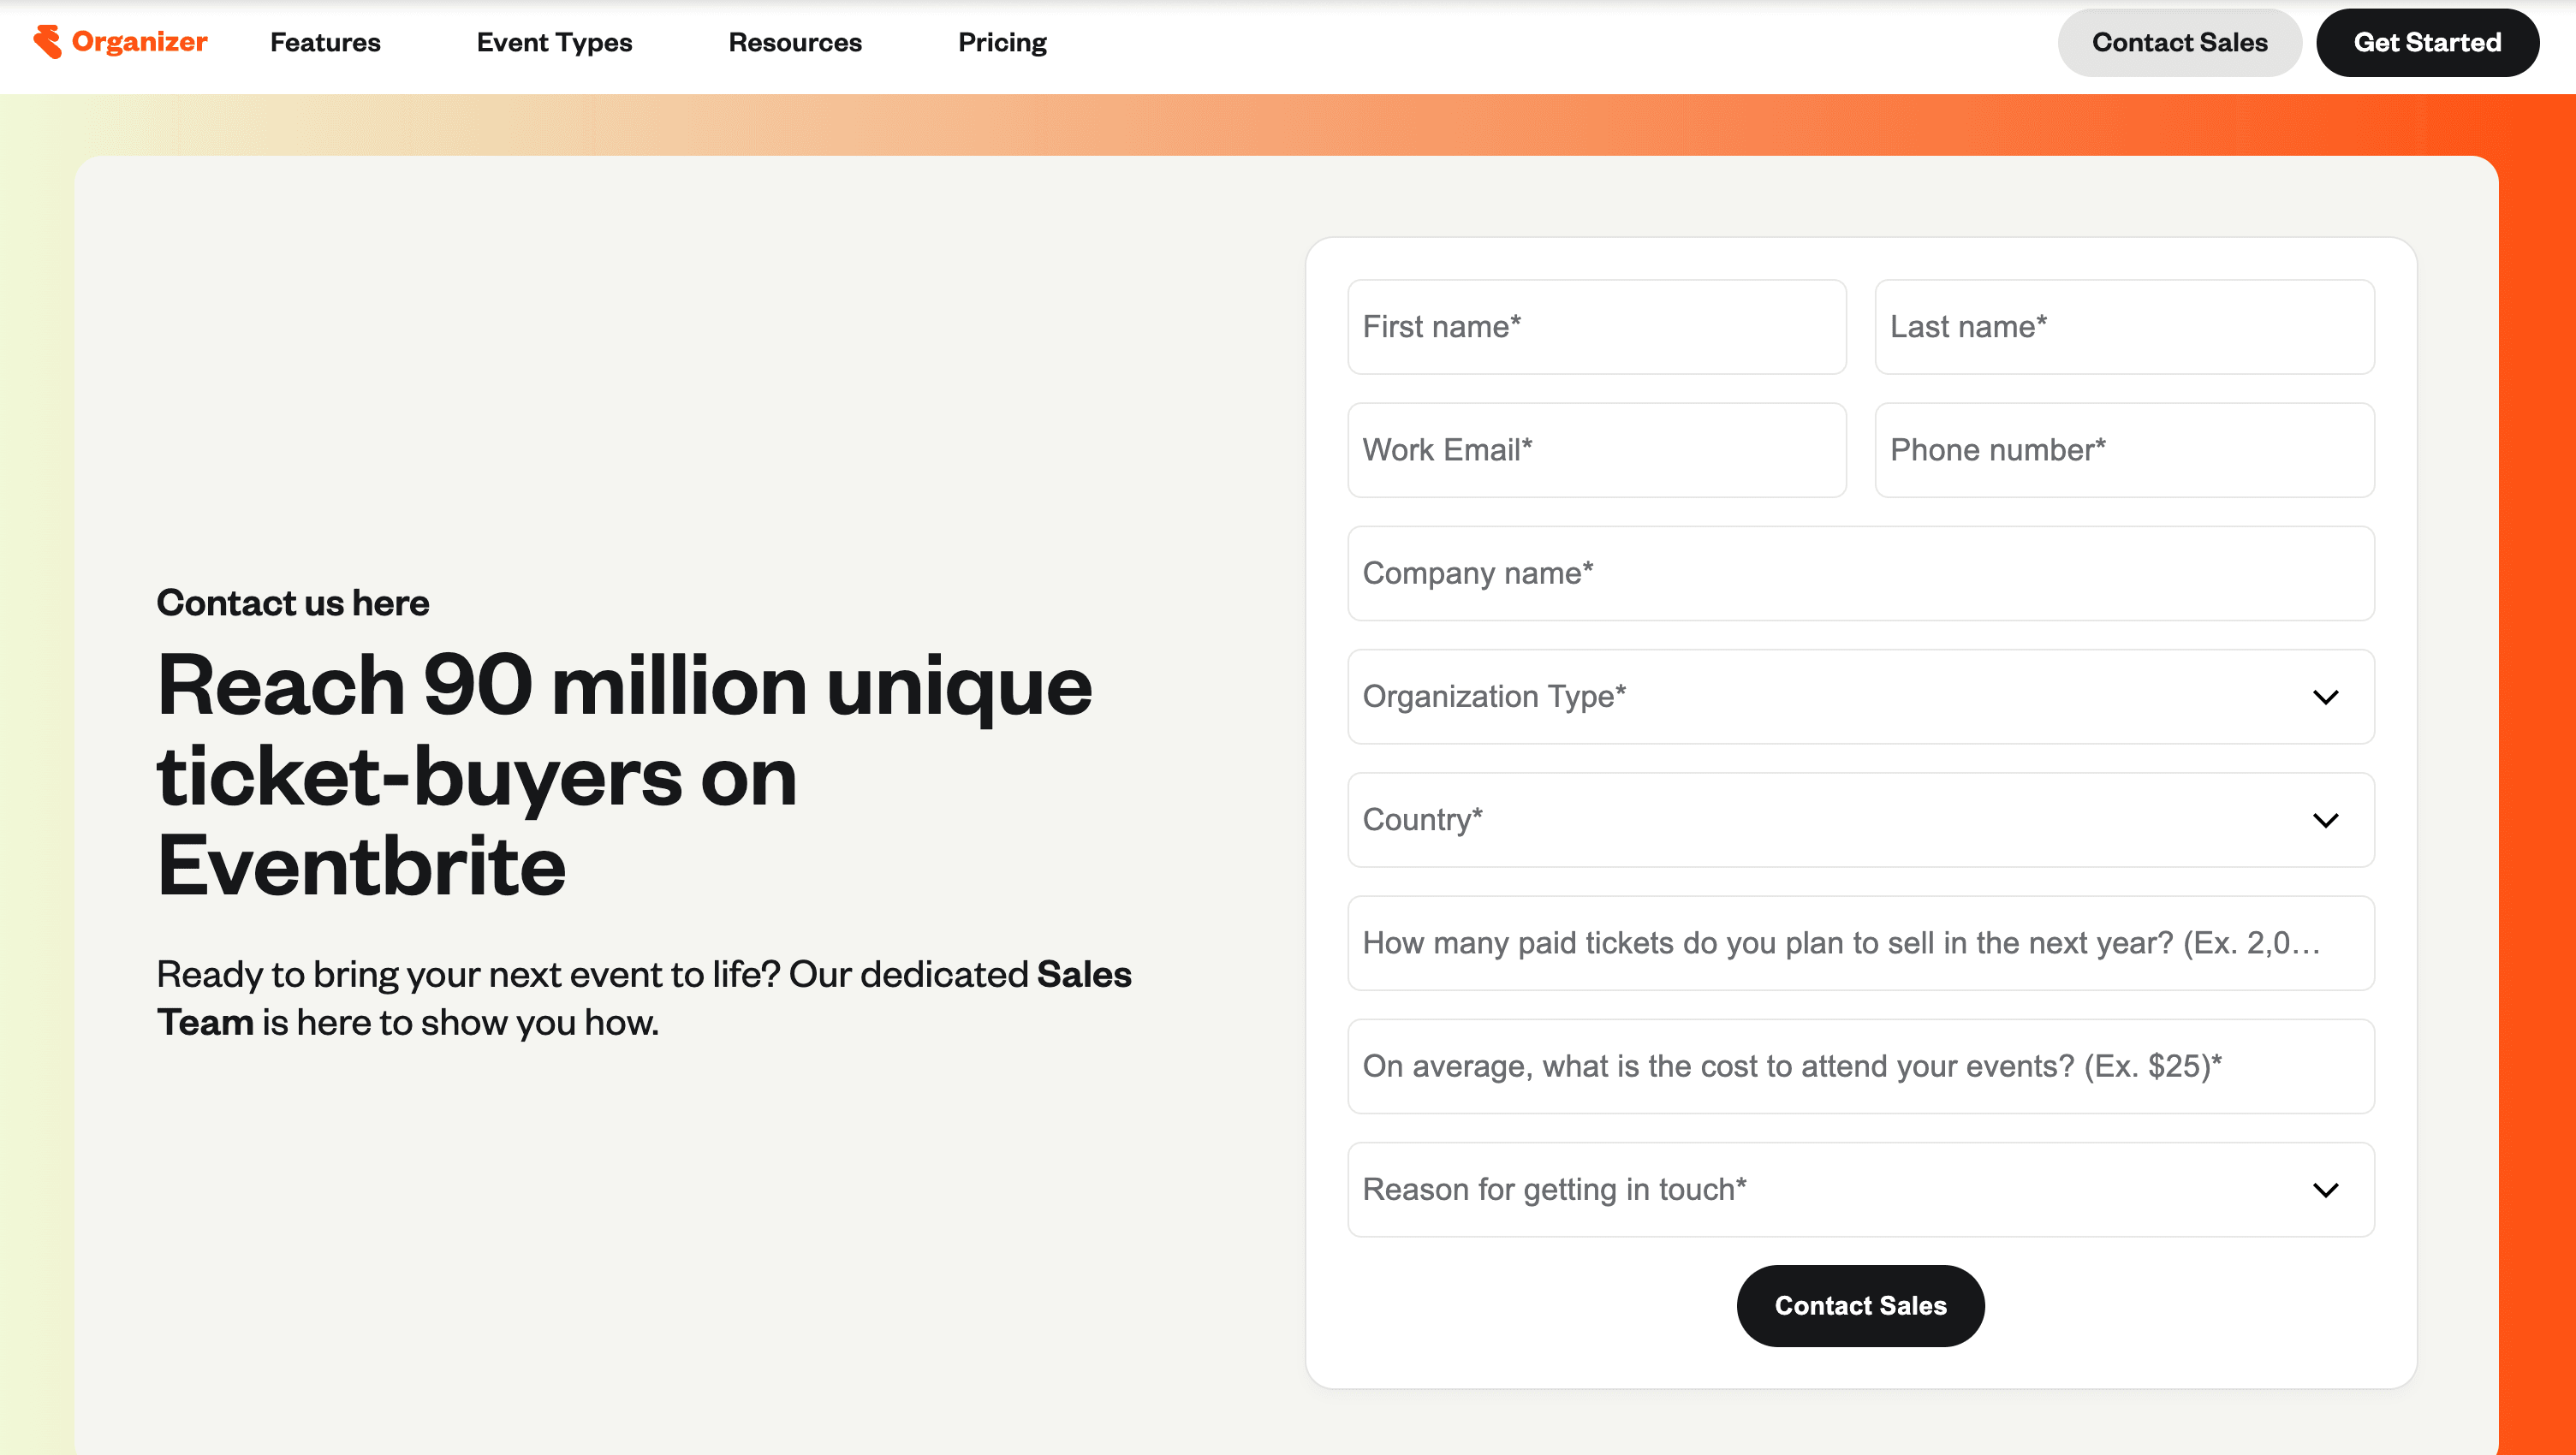
Task: Expand the Country dropdown
Action: pos(1859,820)
